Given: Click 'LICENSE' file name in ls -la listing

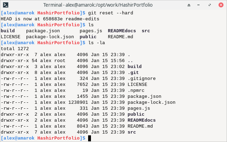Looking at the screenshot, I should 137,84.
